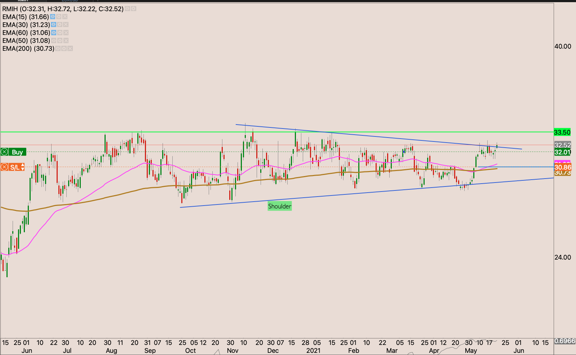Open settings gear for EMA(15) indicator
The image size is (576, 355).
pyautogui.click(x=59, y=17)
